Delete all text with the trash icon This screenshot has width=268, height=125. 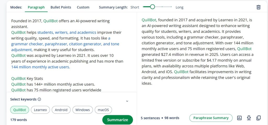coord(258,7)
